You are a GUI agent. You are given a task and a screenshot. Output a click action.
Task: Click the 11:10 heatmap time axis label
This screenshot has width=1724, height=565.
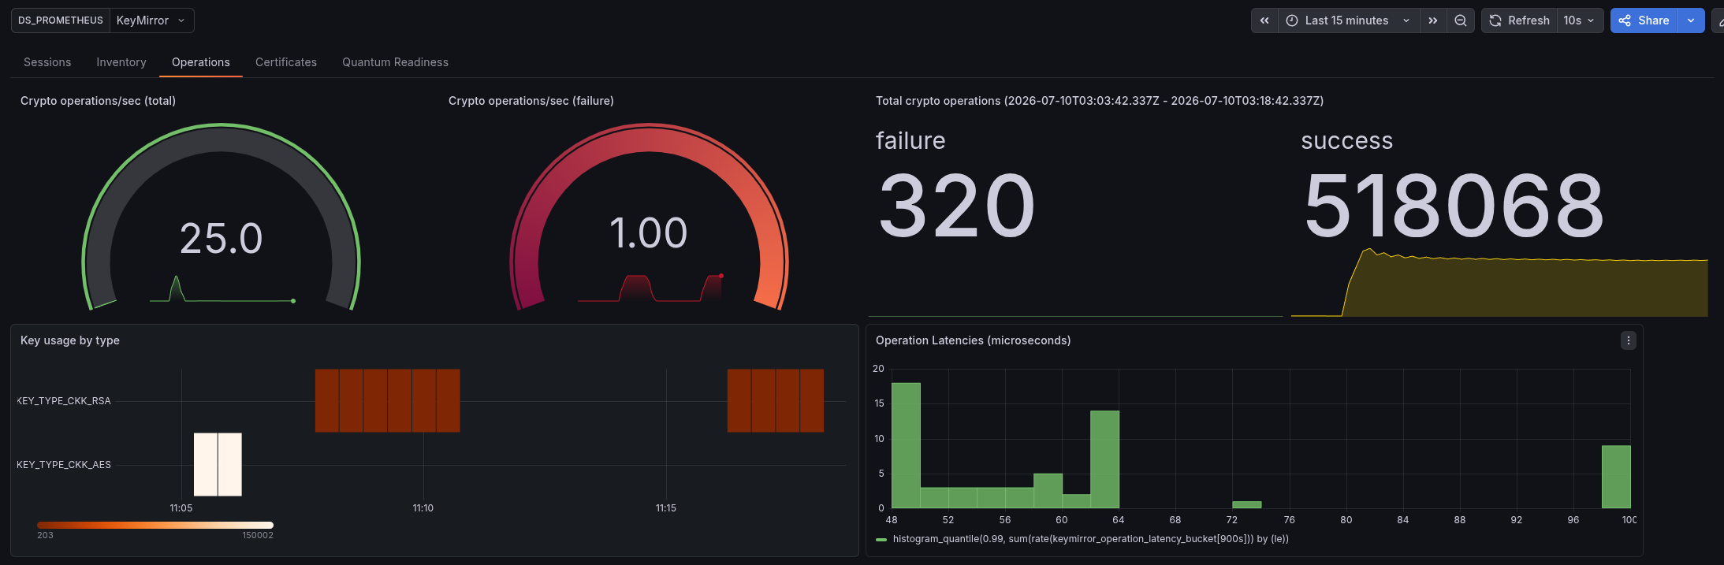pos(423,508)
